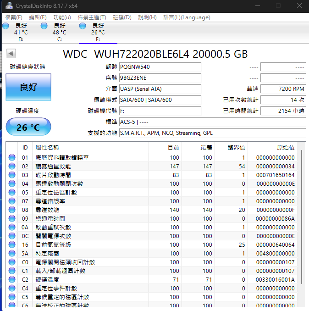309x311 pixels.
Task: Open the 說明(H) menu
Action: [x=147, y=17]
